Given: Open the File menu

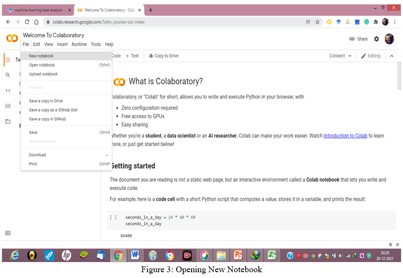Looking at the screenshot, I should 26,44.
